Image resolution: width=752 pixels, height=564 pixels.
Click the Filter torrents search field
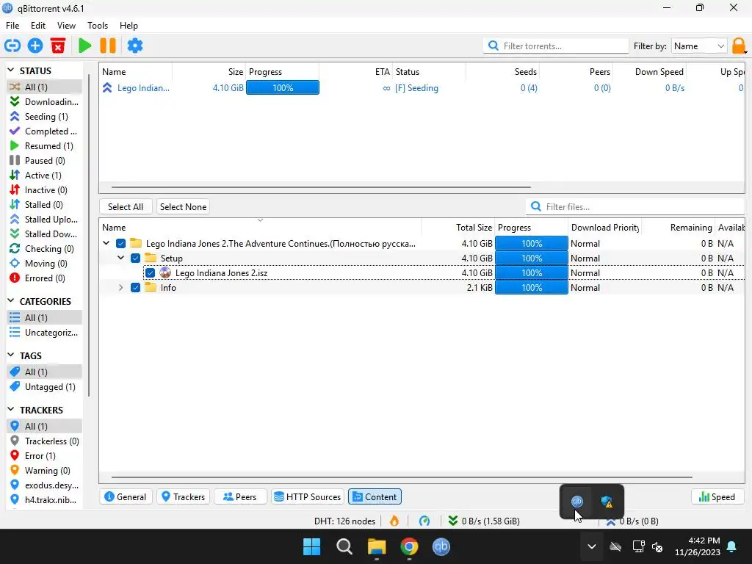coord(556,46)
